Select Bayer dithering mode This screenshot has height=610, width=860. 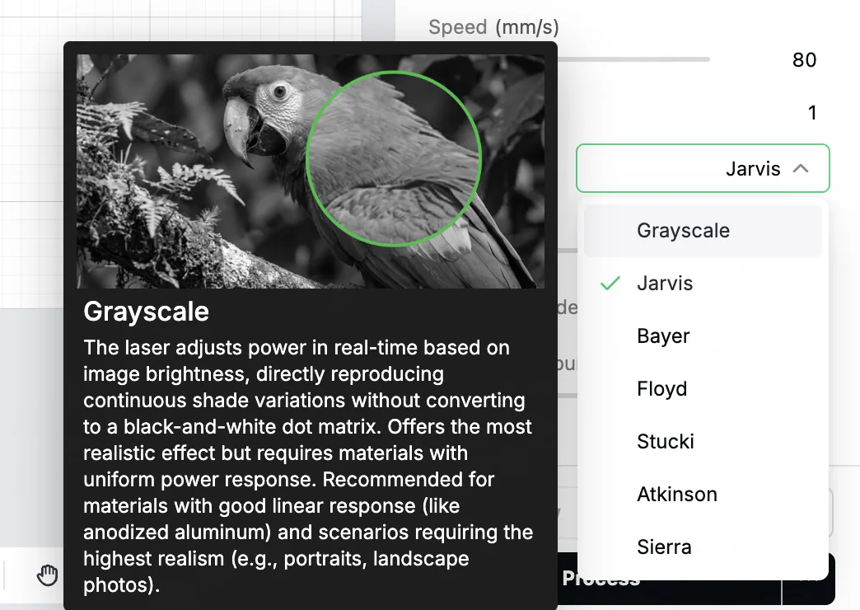point(703,336)
